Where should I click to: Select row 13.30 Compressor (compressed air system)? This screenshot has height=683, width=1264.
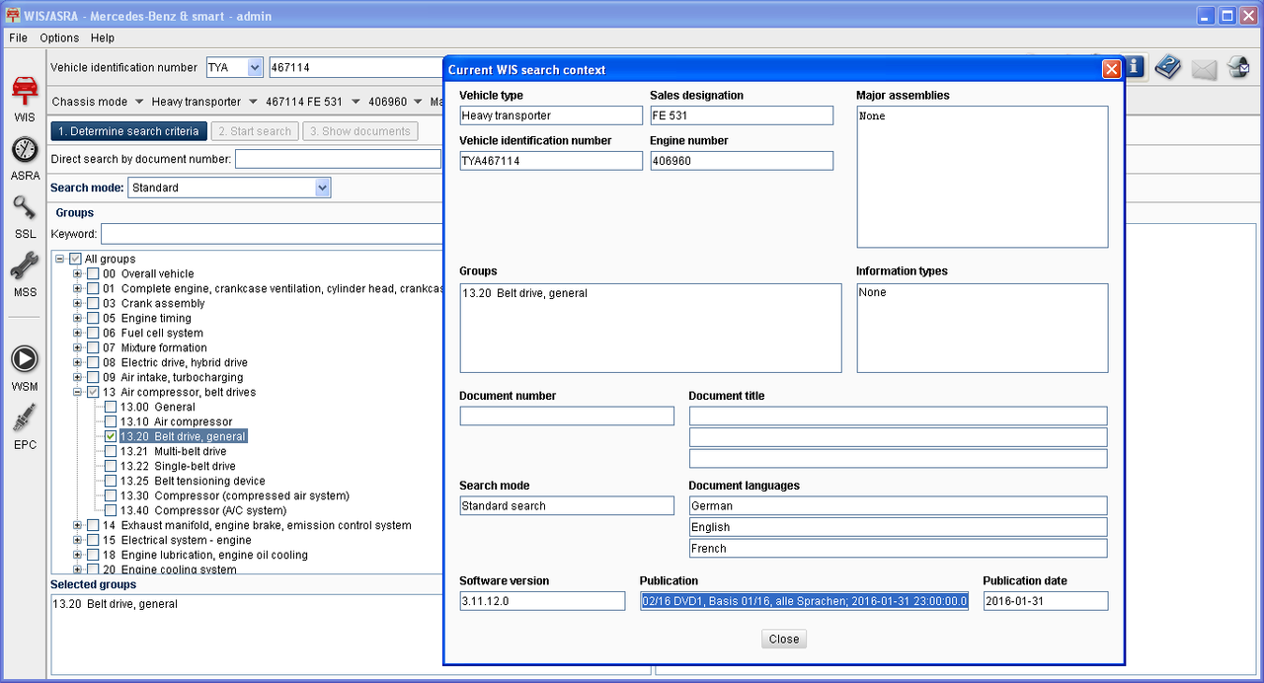(234, 495)
